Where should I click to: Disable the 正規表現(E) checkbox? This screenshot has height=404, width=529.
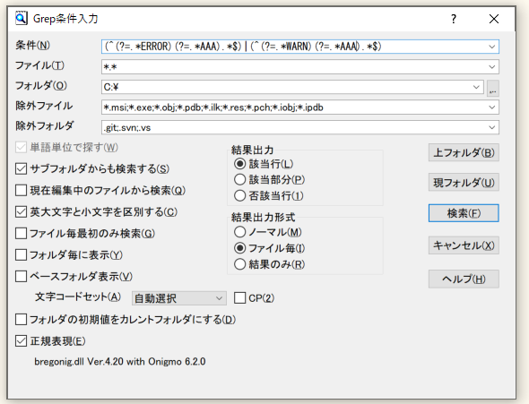click(21, 341)
